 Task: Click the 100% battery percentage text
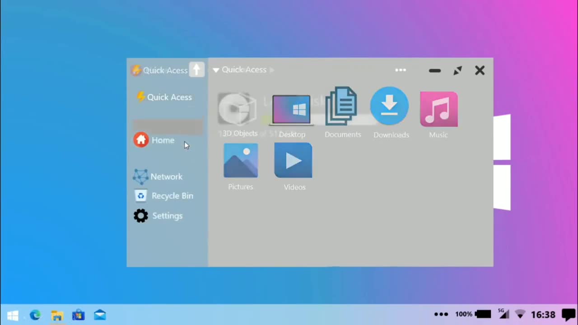(x=464, y=314)
